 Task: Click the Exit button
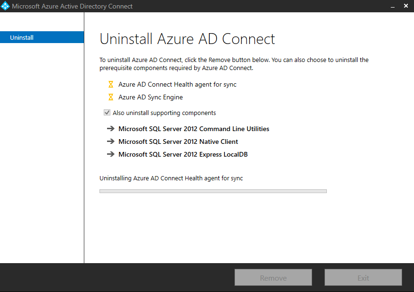pyautogui.click(x=363, y=277)
